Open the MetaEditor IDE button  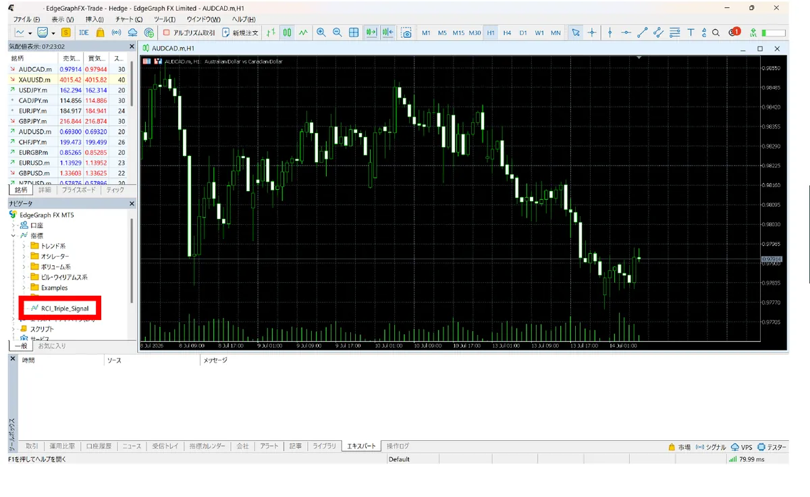coord(84,32)
